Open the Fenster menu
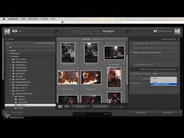184x138 pixels. click(44, 19)
